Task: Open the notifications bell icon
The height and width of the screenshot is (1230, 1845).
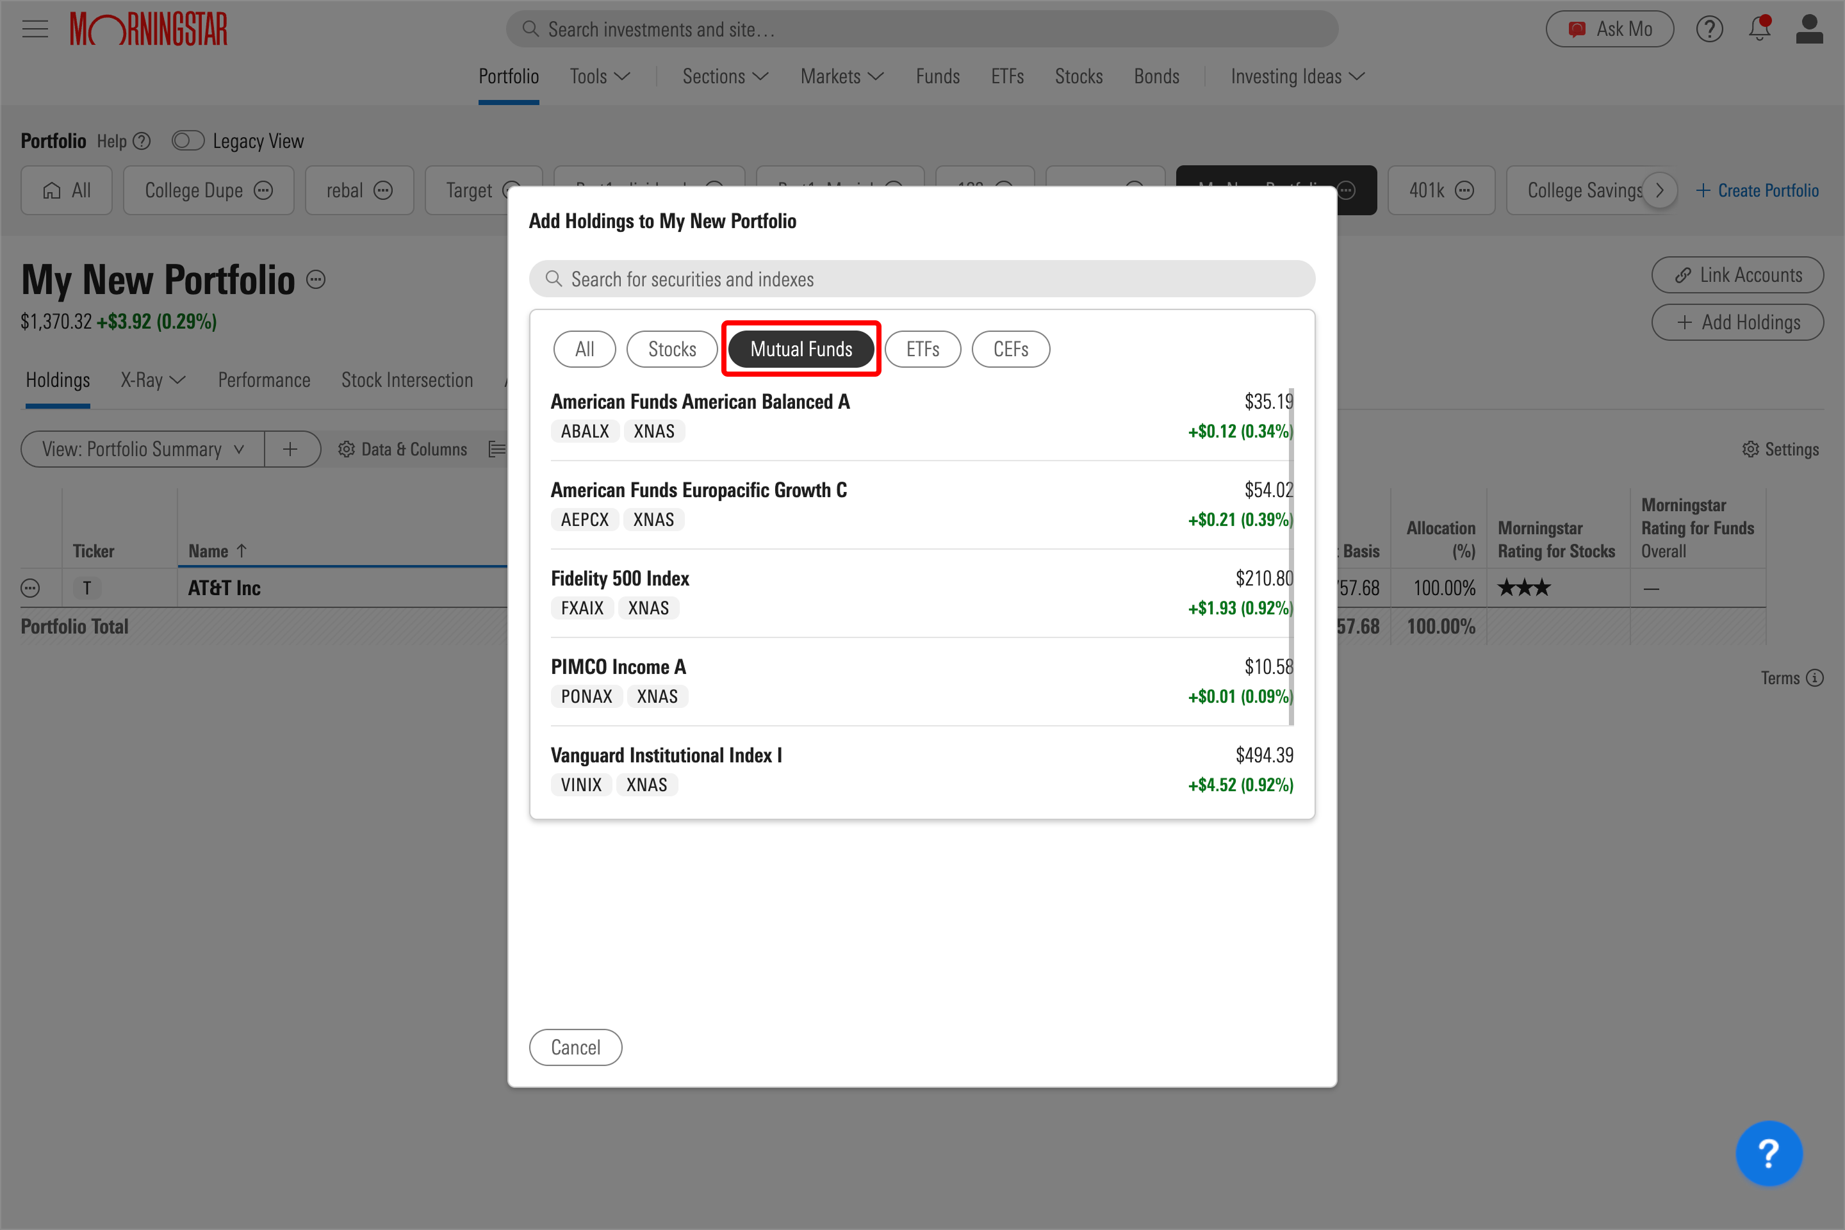Action: [x=1760, y=28]
